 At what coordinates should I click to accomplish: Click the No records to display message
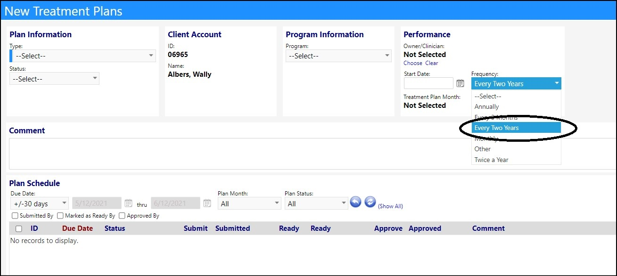44,241
